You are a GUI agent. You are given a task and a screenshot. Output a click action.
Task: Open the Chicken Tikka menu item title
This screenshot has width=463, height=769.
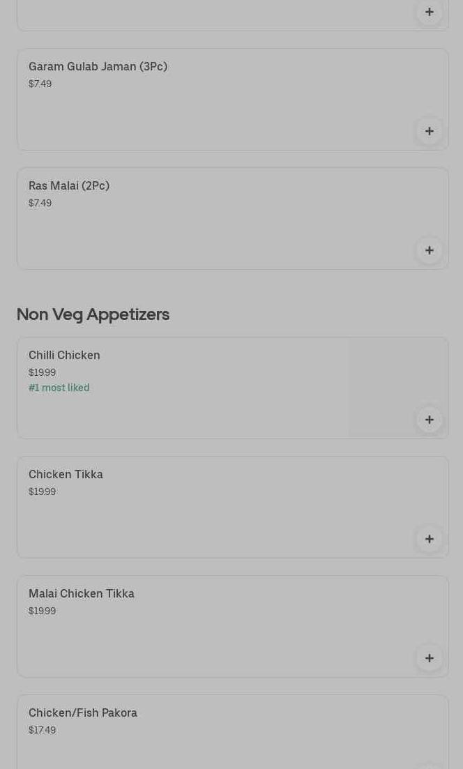point(66,474)
